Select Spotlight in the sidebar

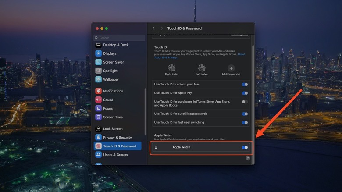point(110,71)
